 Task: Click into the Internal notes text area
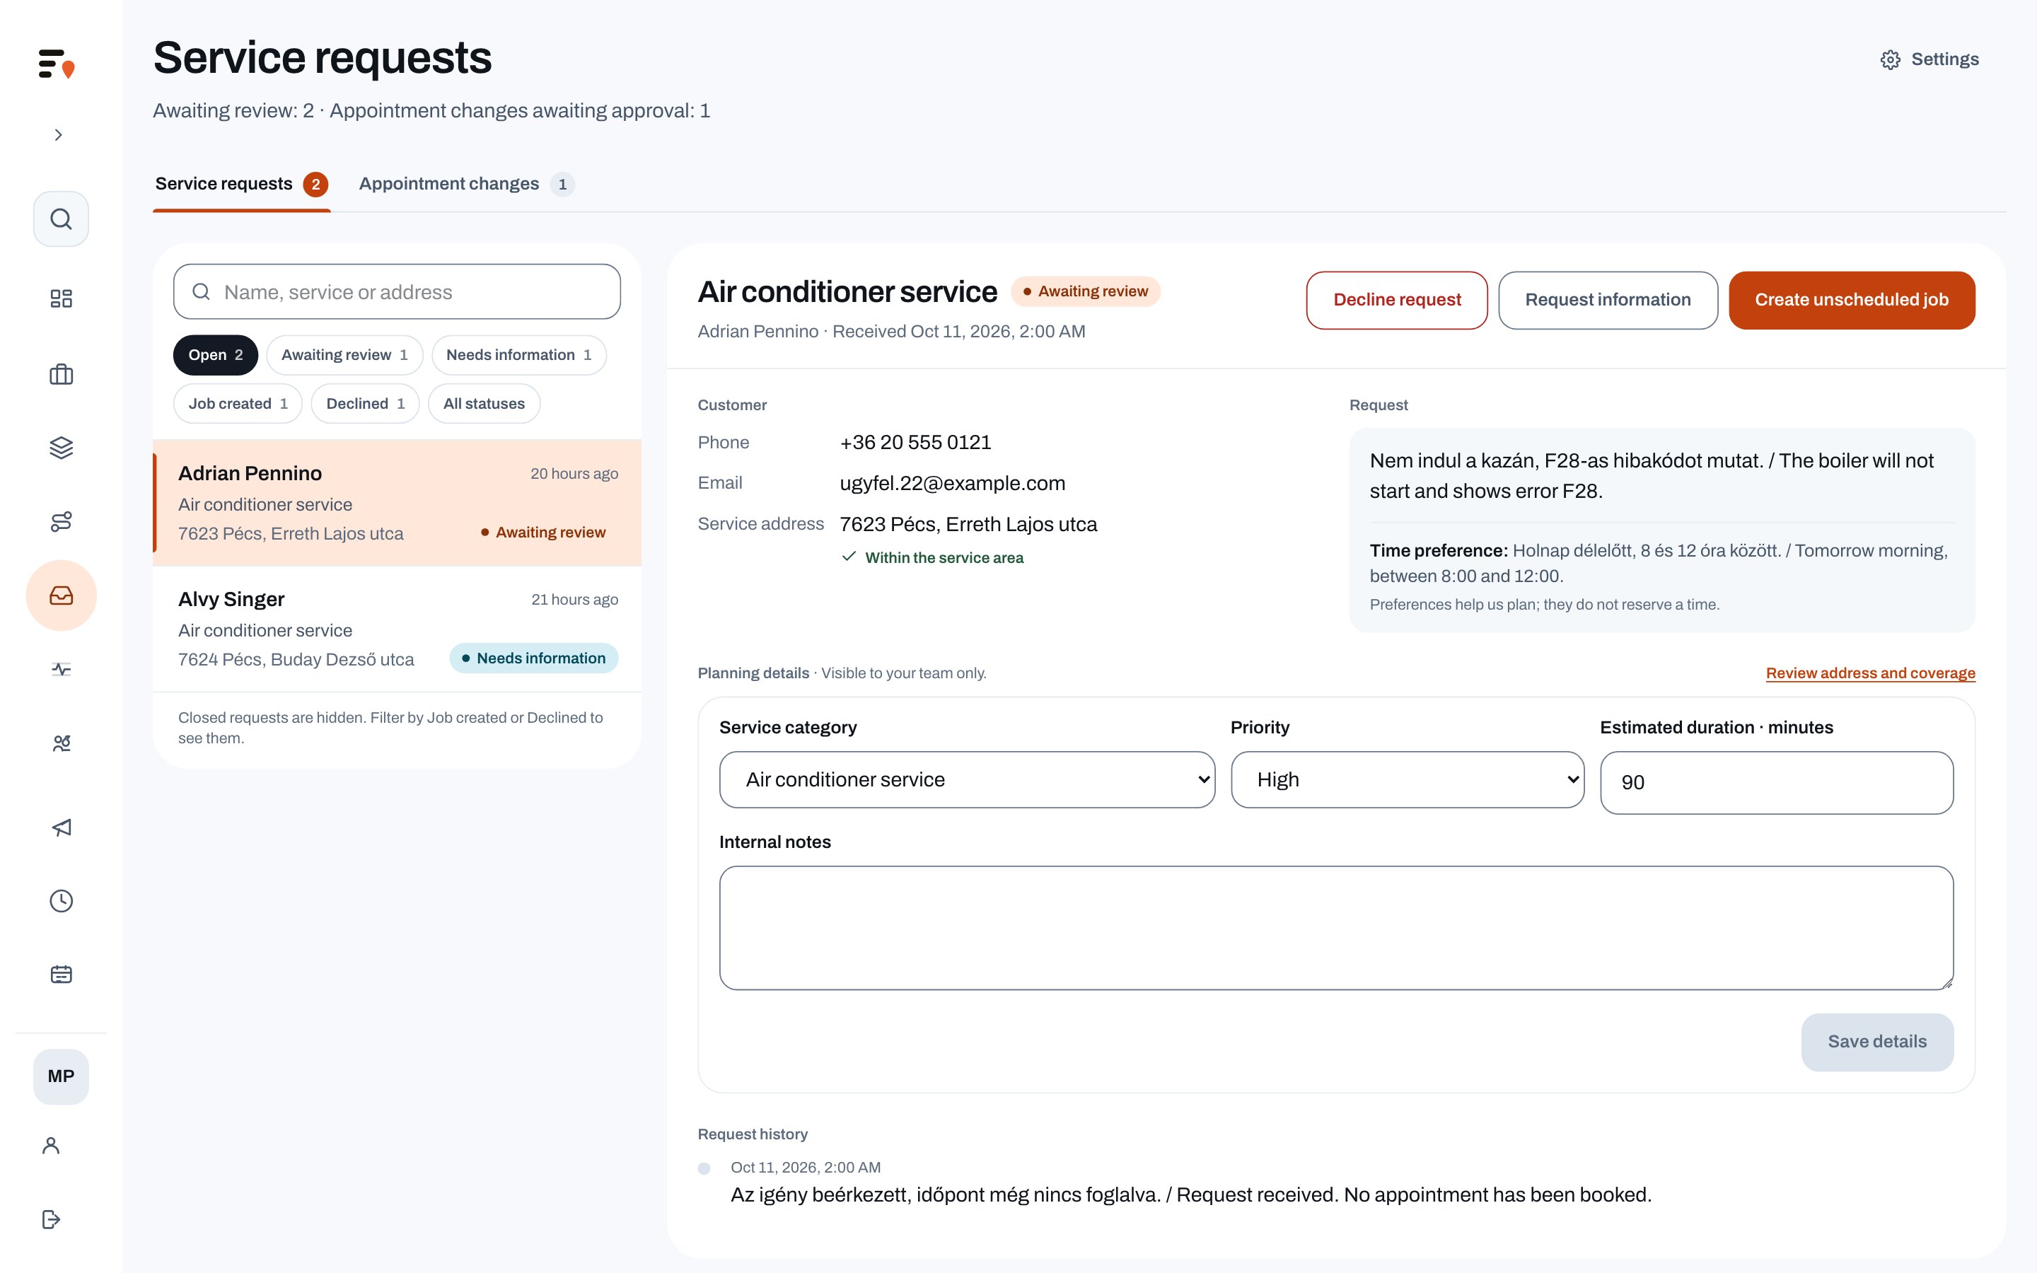(1336, 928)
